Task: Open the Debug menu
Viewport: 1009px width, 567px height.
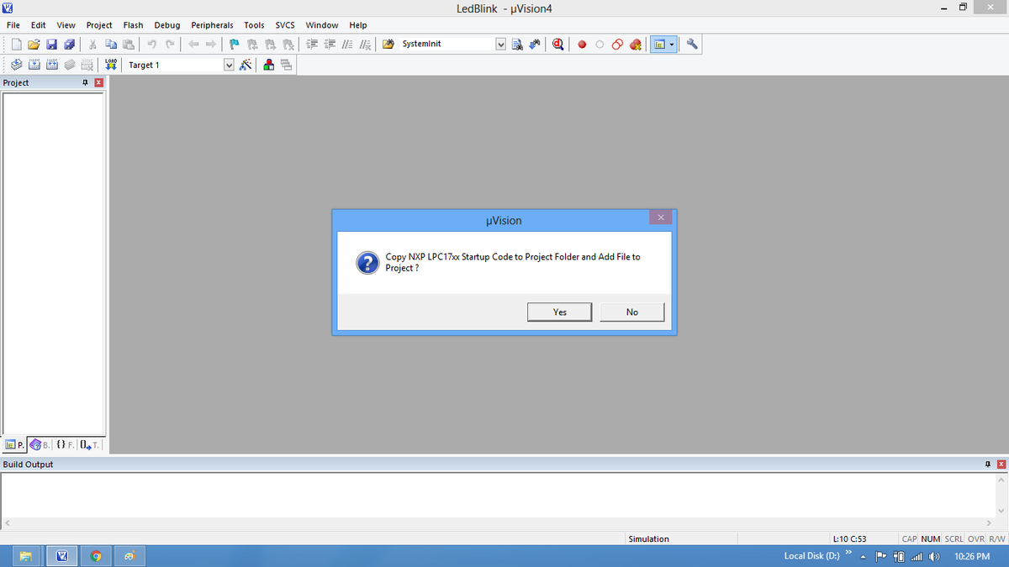Action: coord(167,25)
